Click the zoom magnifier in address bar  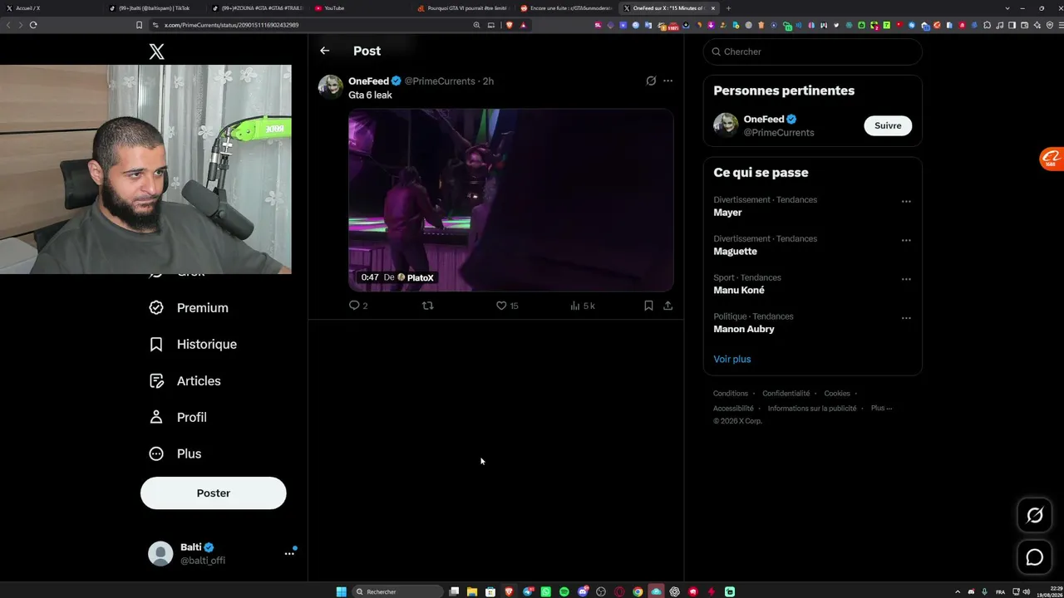click(476, 25)
